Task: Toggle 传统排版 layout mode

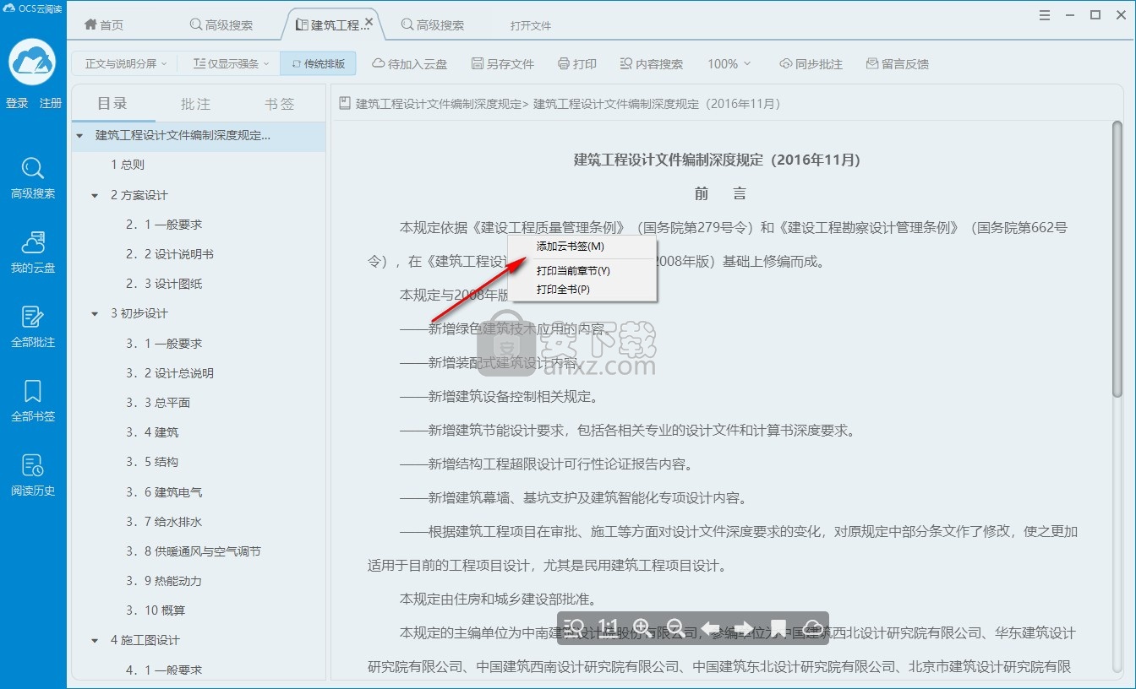Action: [319, 64]
